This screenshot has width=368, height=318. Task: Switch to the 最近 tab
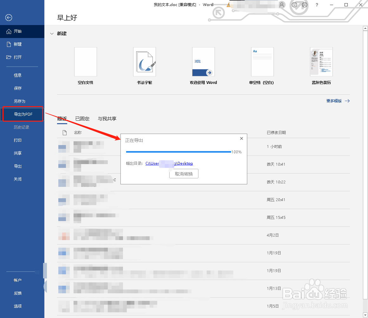coord(62,119)
